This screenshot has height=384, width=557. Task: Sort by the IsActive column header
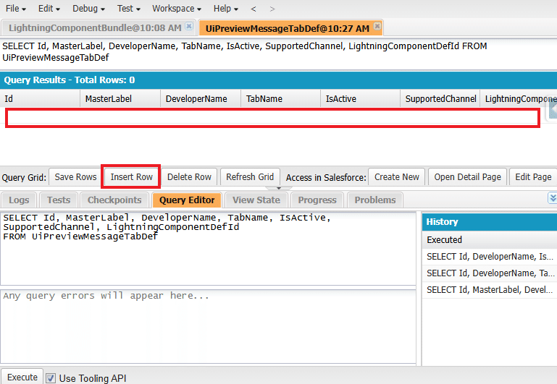(x=361, y=98)
